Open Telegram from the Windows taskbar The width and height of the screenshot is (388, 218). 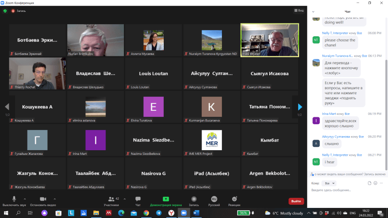158,213
